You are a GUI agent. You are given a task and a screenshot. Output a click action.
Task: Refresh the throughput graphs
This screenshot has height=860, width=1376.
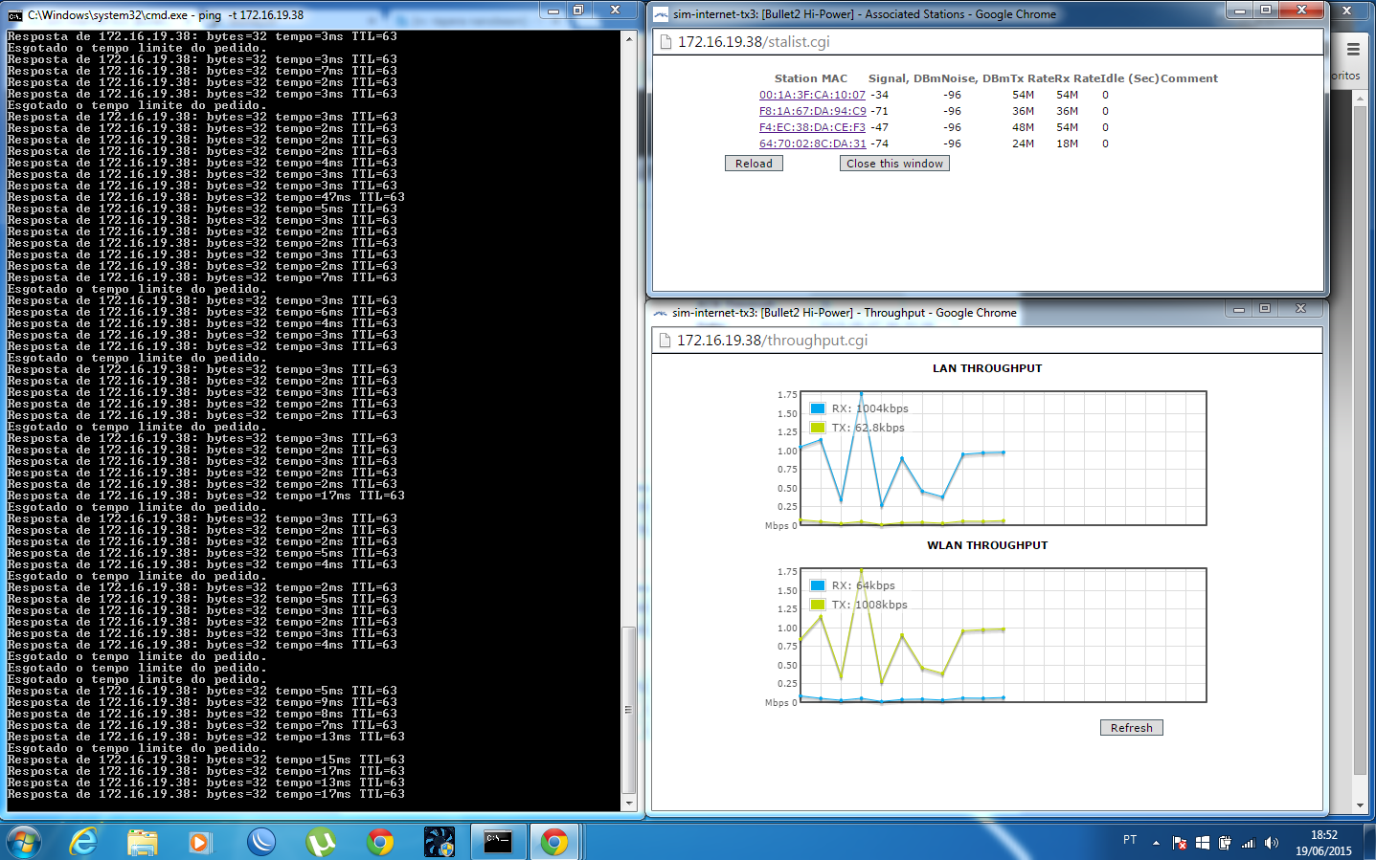(1132, 728)
